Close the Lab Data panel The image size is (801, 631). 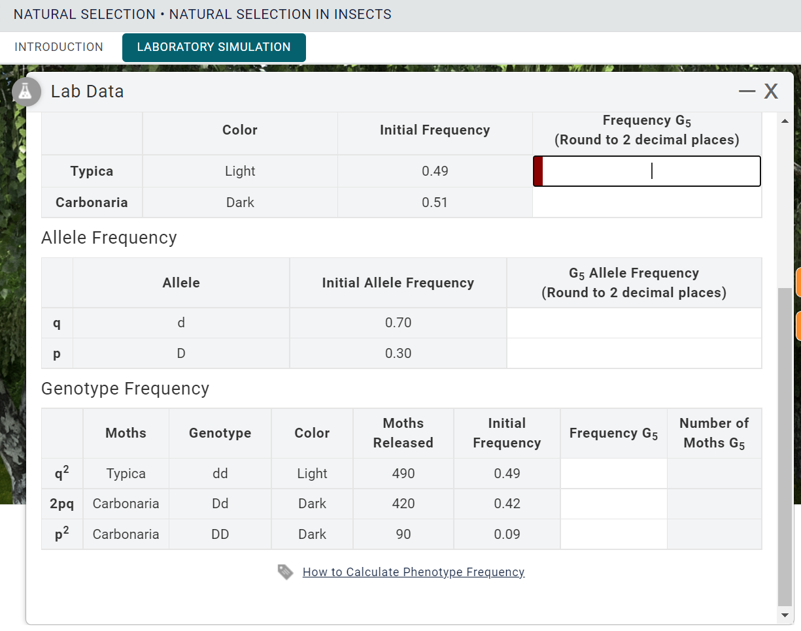pos(772,91)
